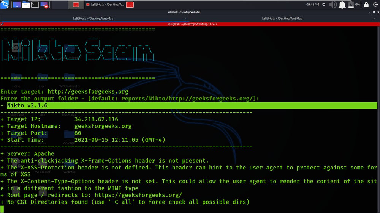Click small icon at left of red title bar
The height and width of the screenshot is (213, 380).
tap(2, 24)
